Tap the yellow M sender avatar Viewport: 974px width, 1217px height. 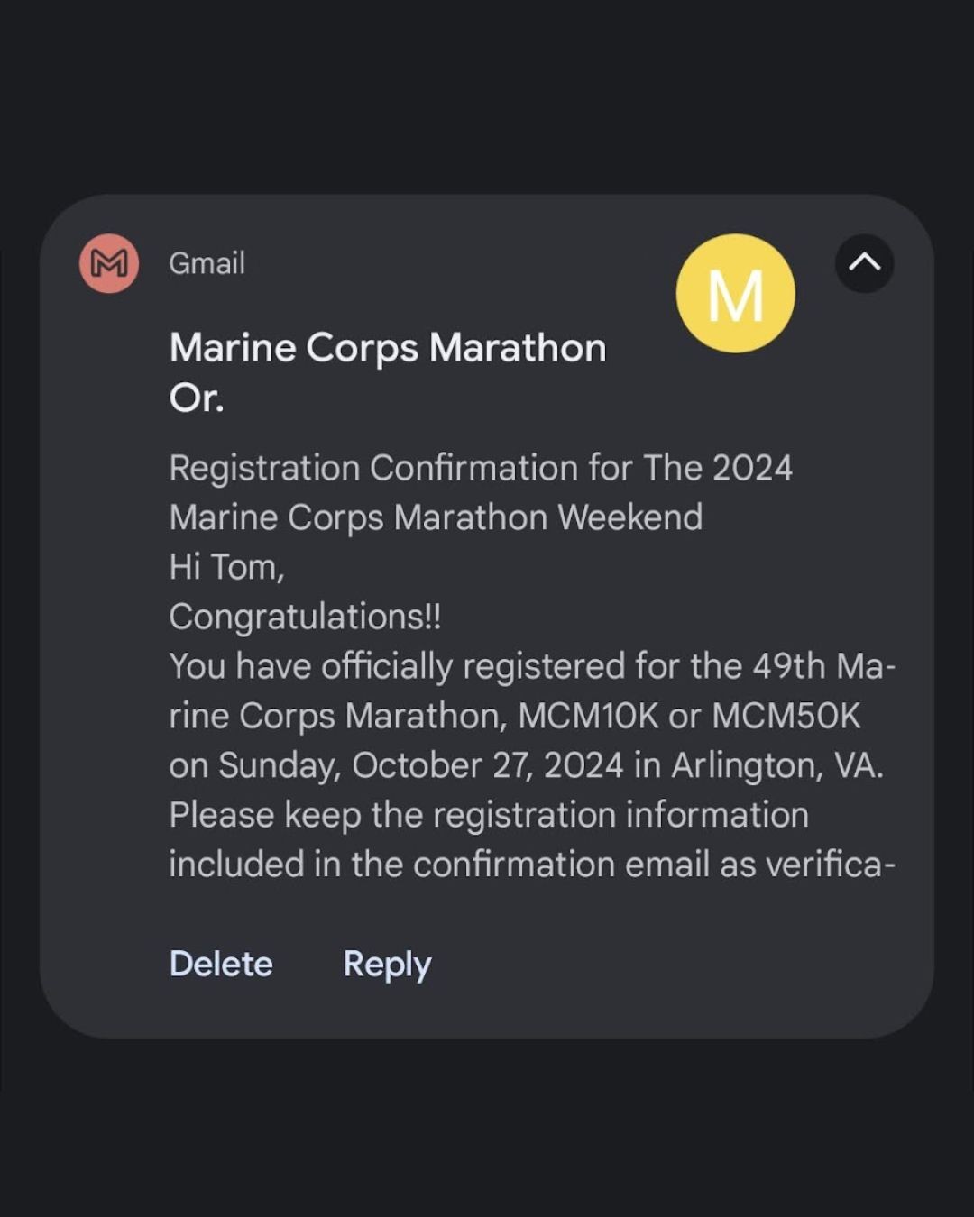click(735, 294)
